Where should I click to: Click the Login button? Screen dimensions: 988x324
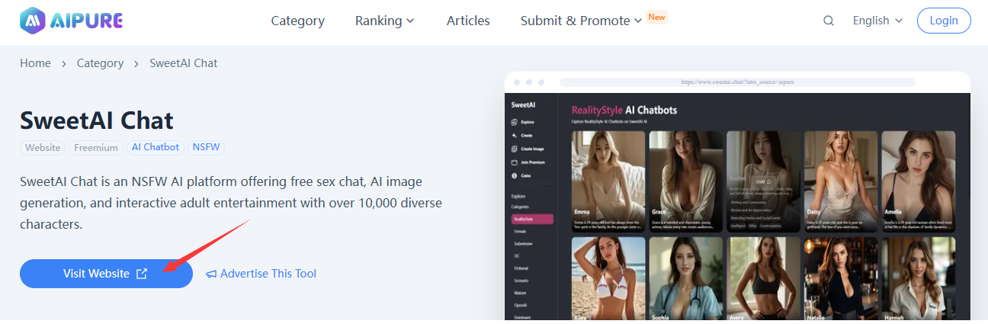pos(944,21)
